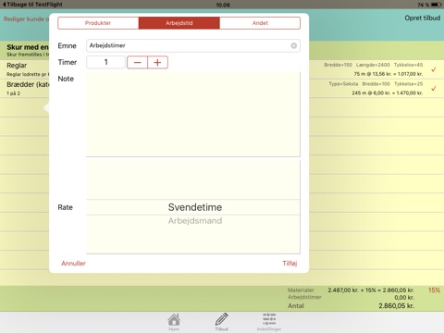Choose Arbejdsmand in the Rate picker
This screenshot has height=333, width=444.
195,221
